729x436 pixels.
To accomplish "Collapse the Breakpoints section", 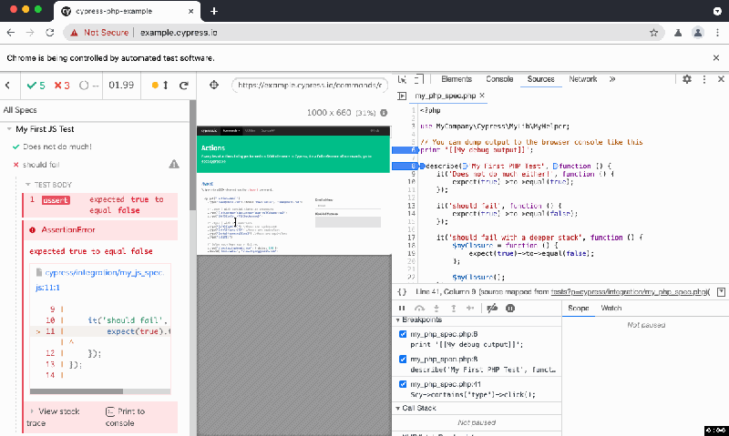I will [398, 319].
